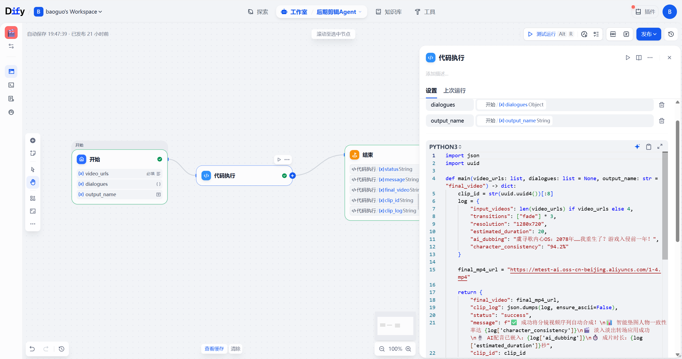Click the canvas minimap thumbnail
The height and width of the screenshot is (359, 682).
[x=395, y=326]
